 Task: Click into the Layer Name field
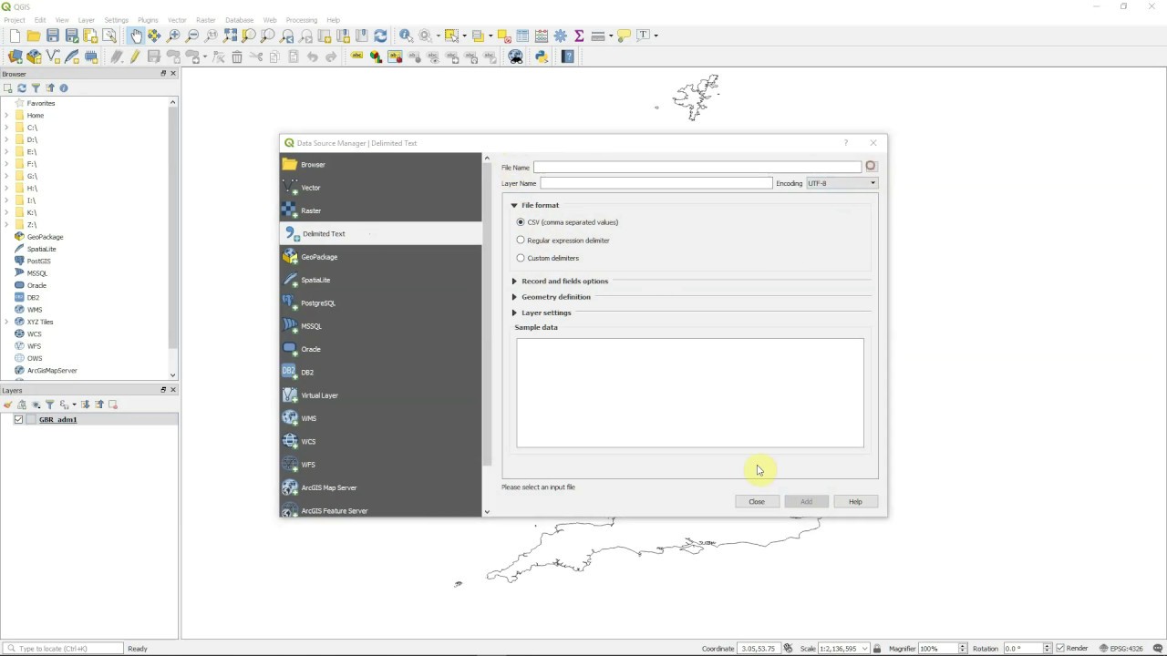(656, 183)
